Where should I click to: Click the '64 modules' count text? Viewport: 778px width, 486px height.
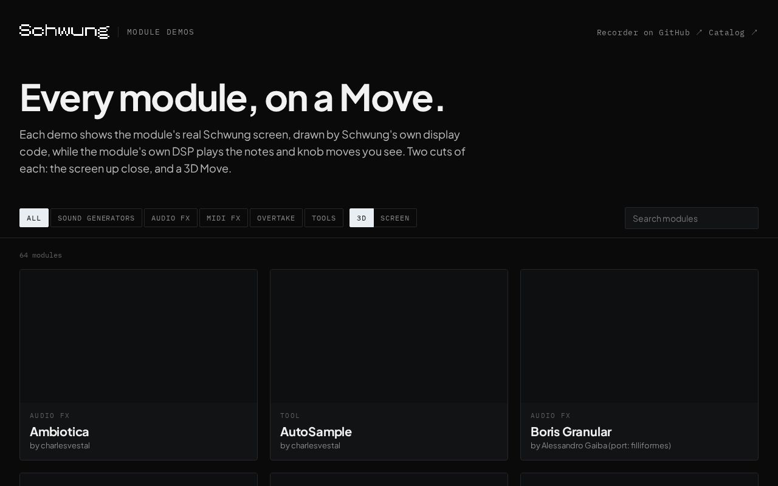click(x=41, y=255)
